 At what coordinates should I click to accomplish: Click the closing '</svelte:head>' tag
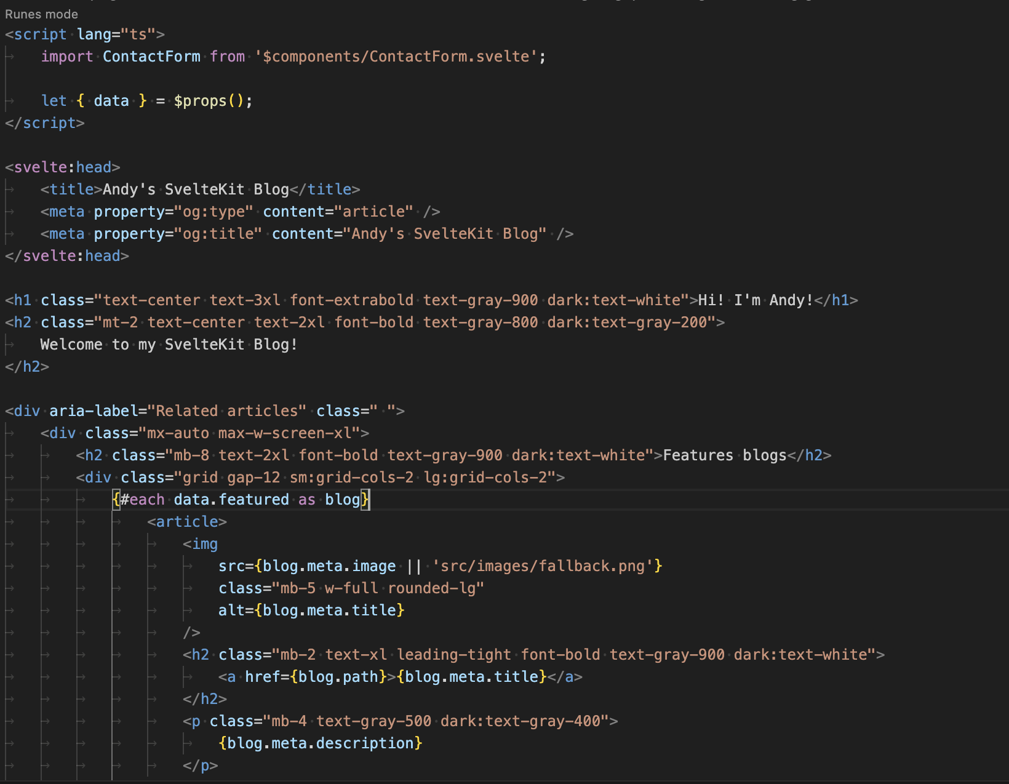point(67,256)
